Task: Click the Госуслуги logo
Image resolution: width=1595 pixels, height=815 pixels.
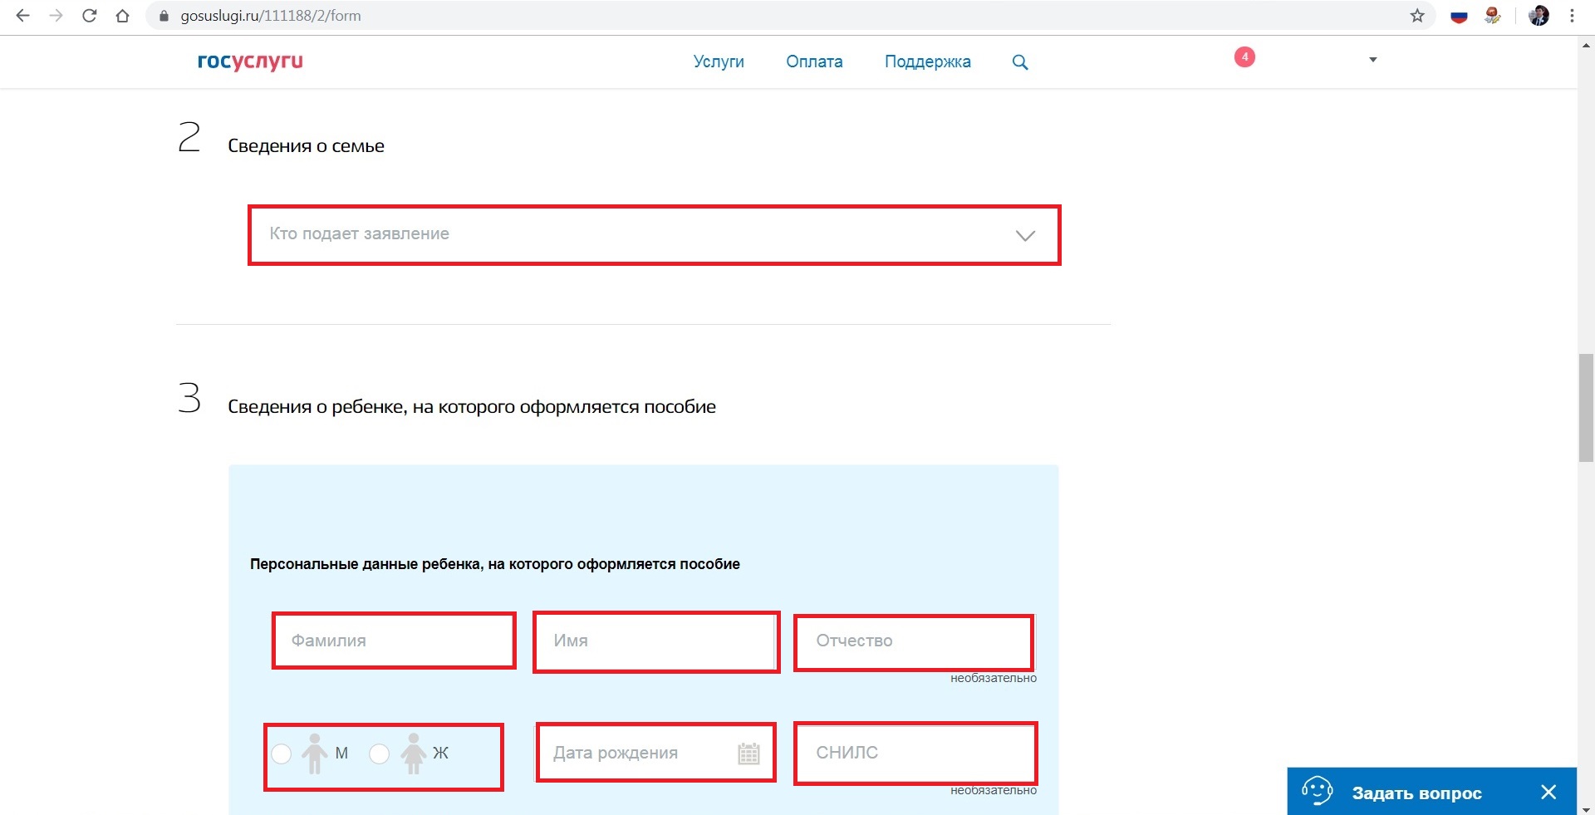Action: pyautogui.click(x=250, y=61)
